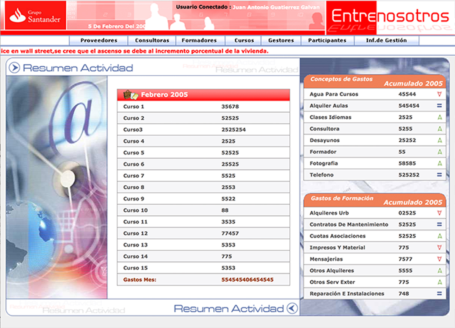Click the left arrow beside bottom Resumen Actividad

point(292,308)
